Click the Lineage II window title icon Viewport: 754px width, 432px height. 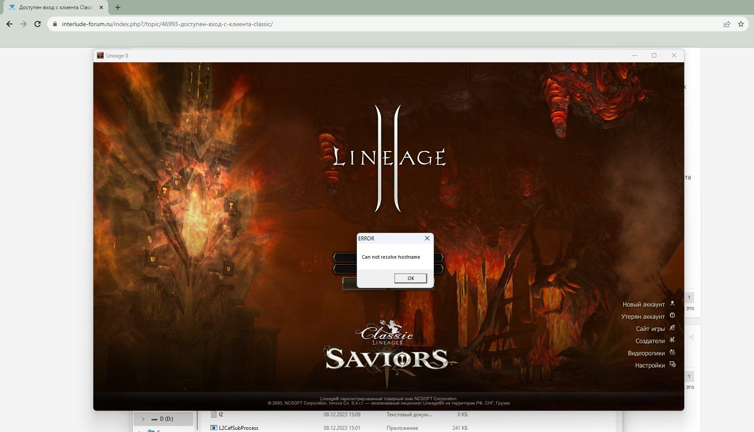(x=100, y=55)
